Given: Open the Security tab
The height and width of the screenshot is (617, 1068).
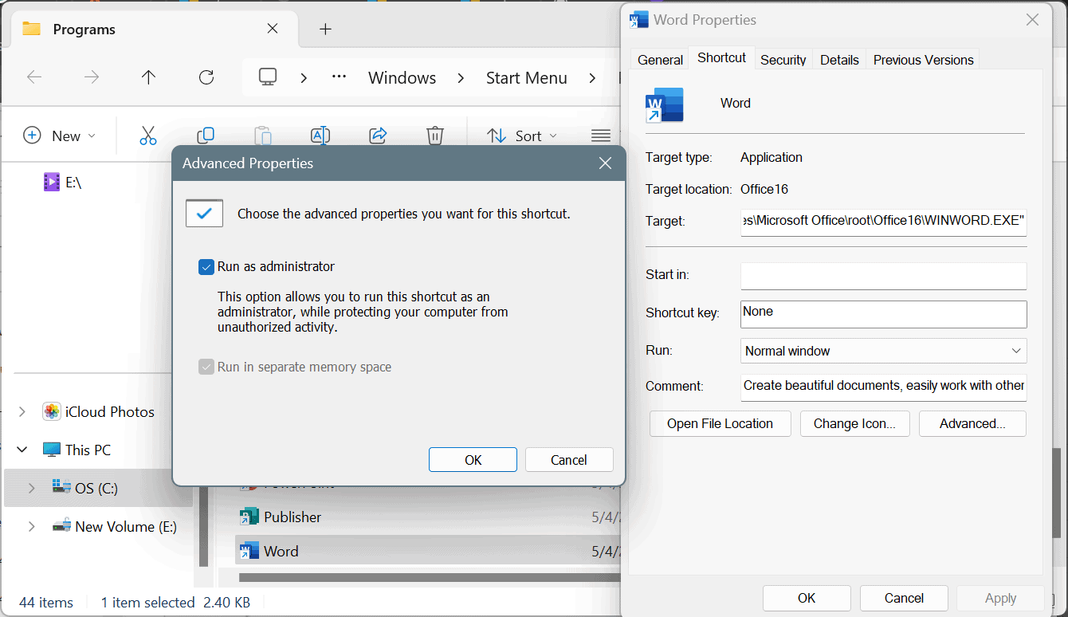Looking at the screenshot, I should [783, 60].
